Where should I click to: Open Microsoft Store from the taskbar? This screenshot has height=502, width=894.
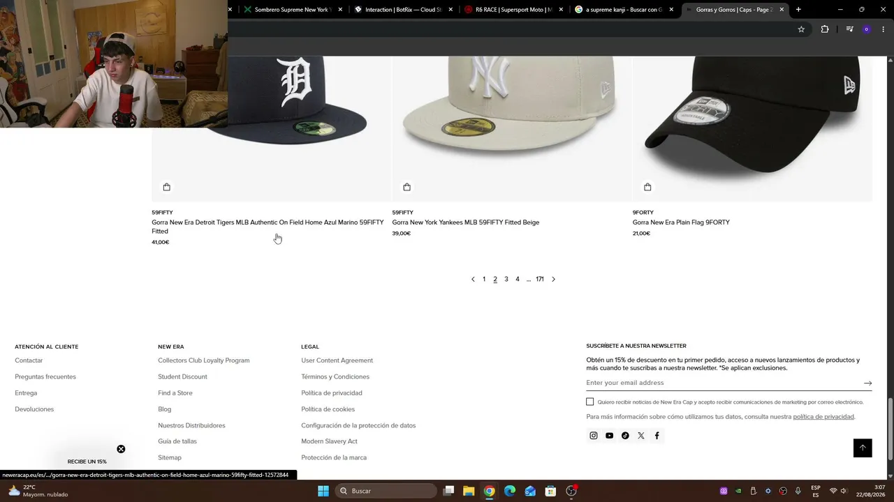[550, 491]
